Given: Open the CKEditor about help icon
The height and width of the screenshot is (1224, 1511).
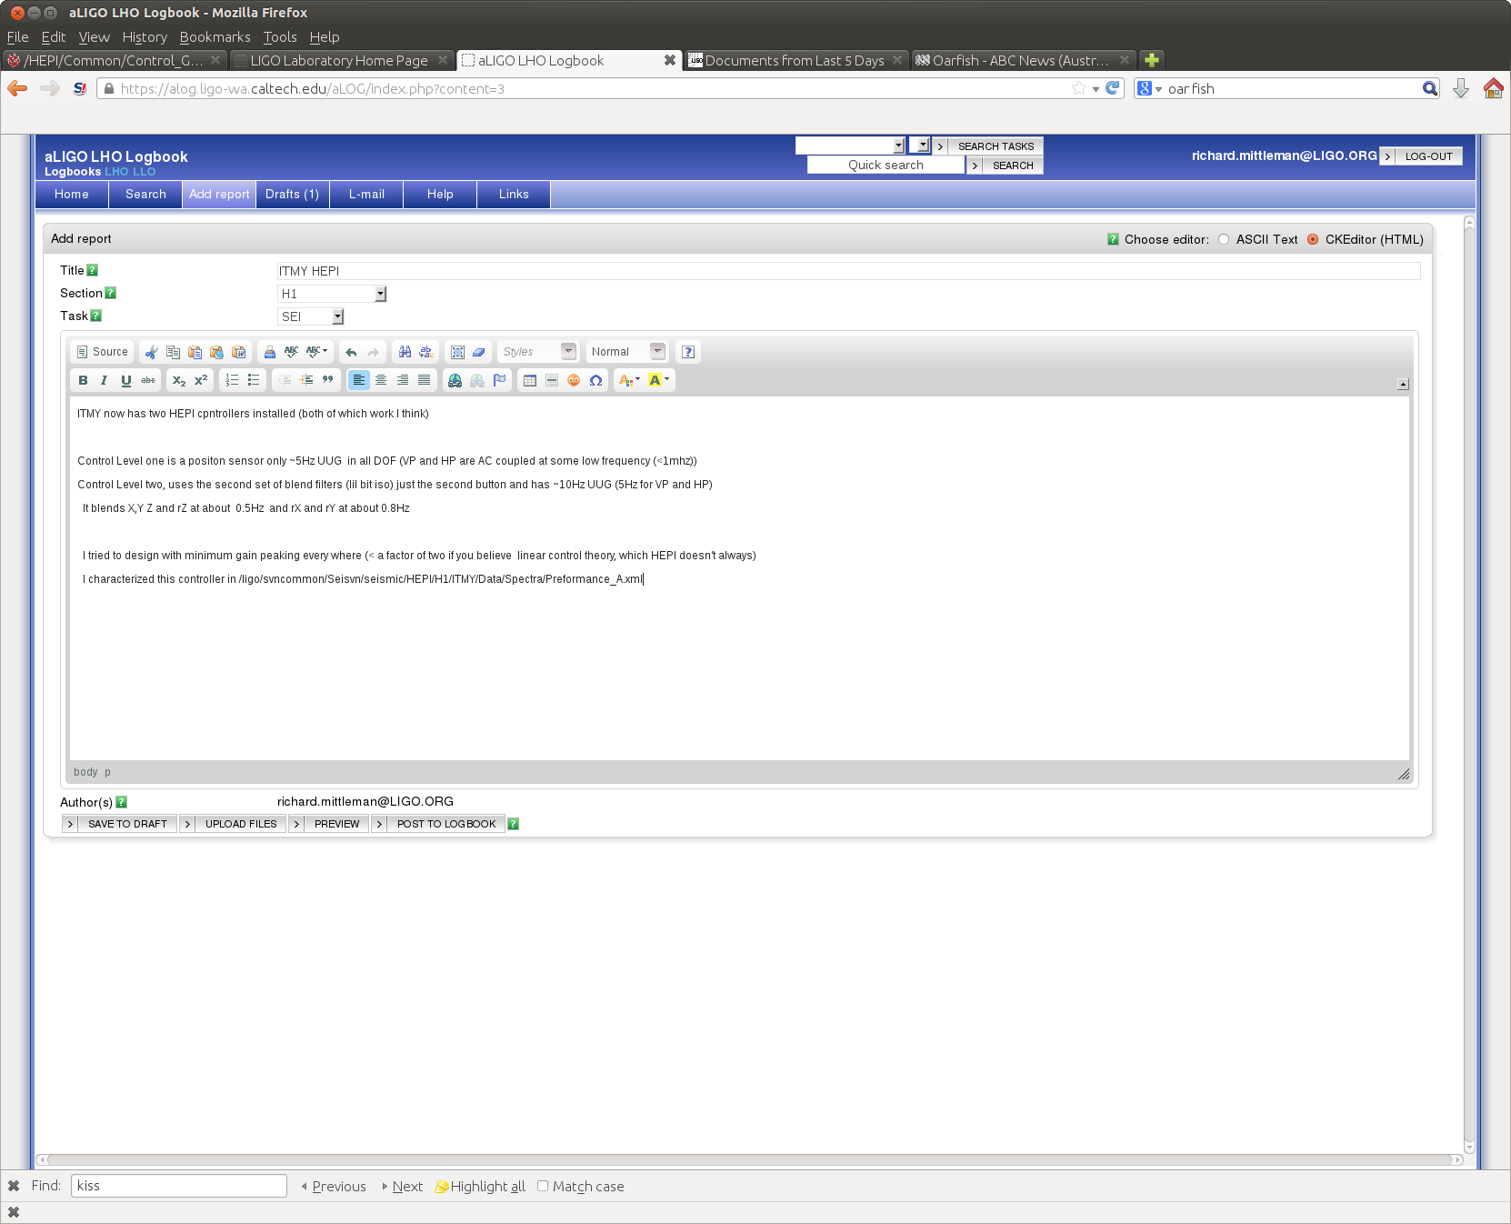Looking at the screenshot, I should (x=688, y=352).
